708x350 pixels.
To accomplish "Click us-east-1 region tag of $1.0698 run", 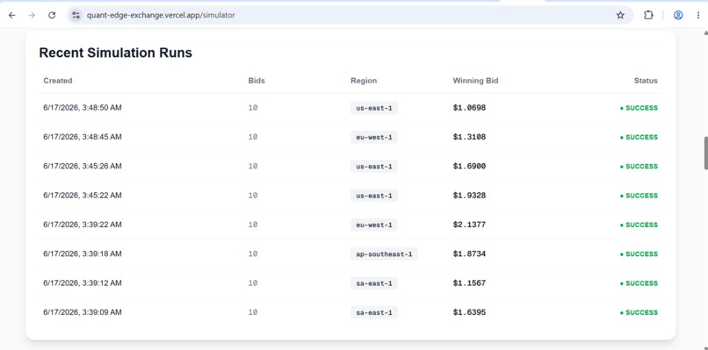I will (x=374, y=108).
